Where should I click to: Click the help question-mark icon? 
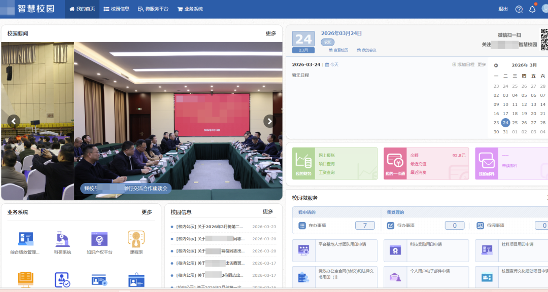518,9
